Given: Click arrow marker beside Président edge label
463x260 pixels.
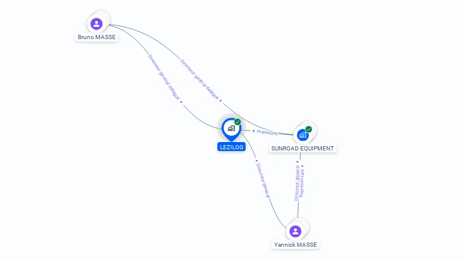Looking at the screenshot, I should point(253,131).
